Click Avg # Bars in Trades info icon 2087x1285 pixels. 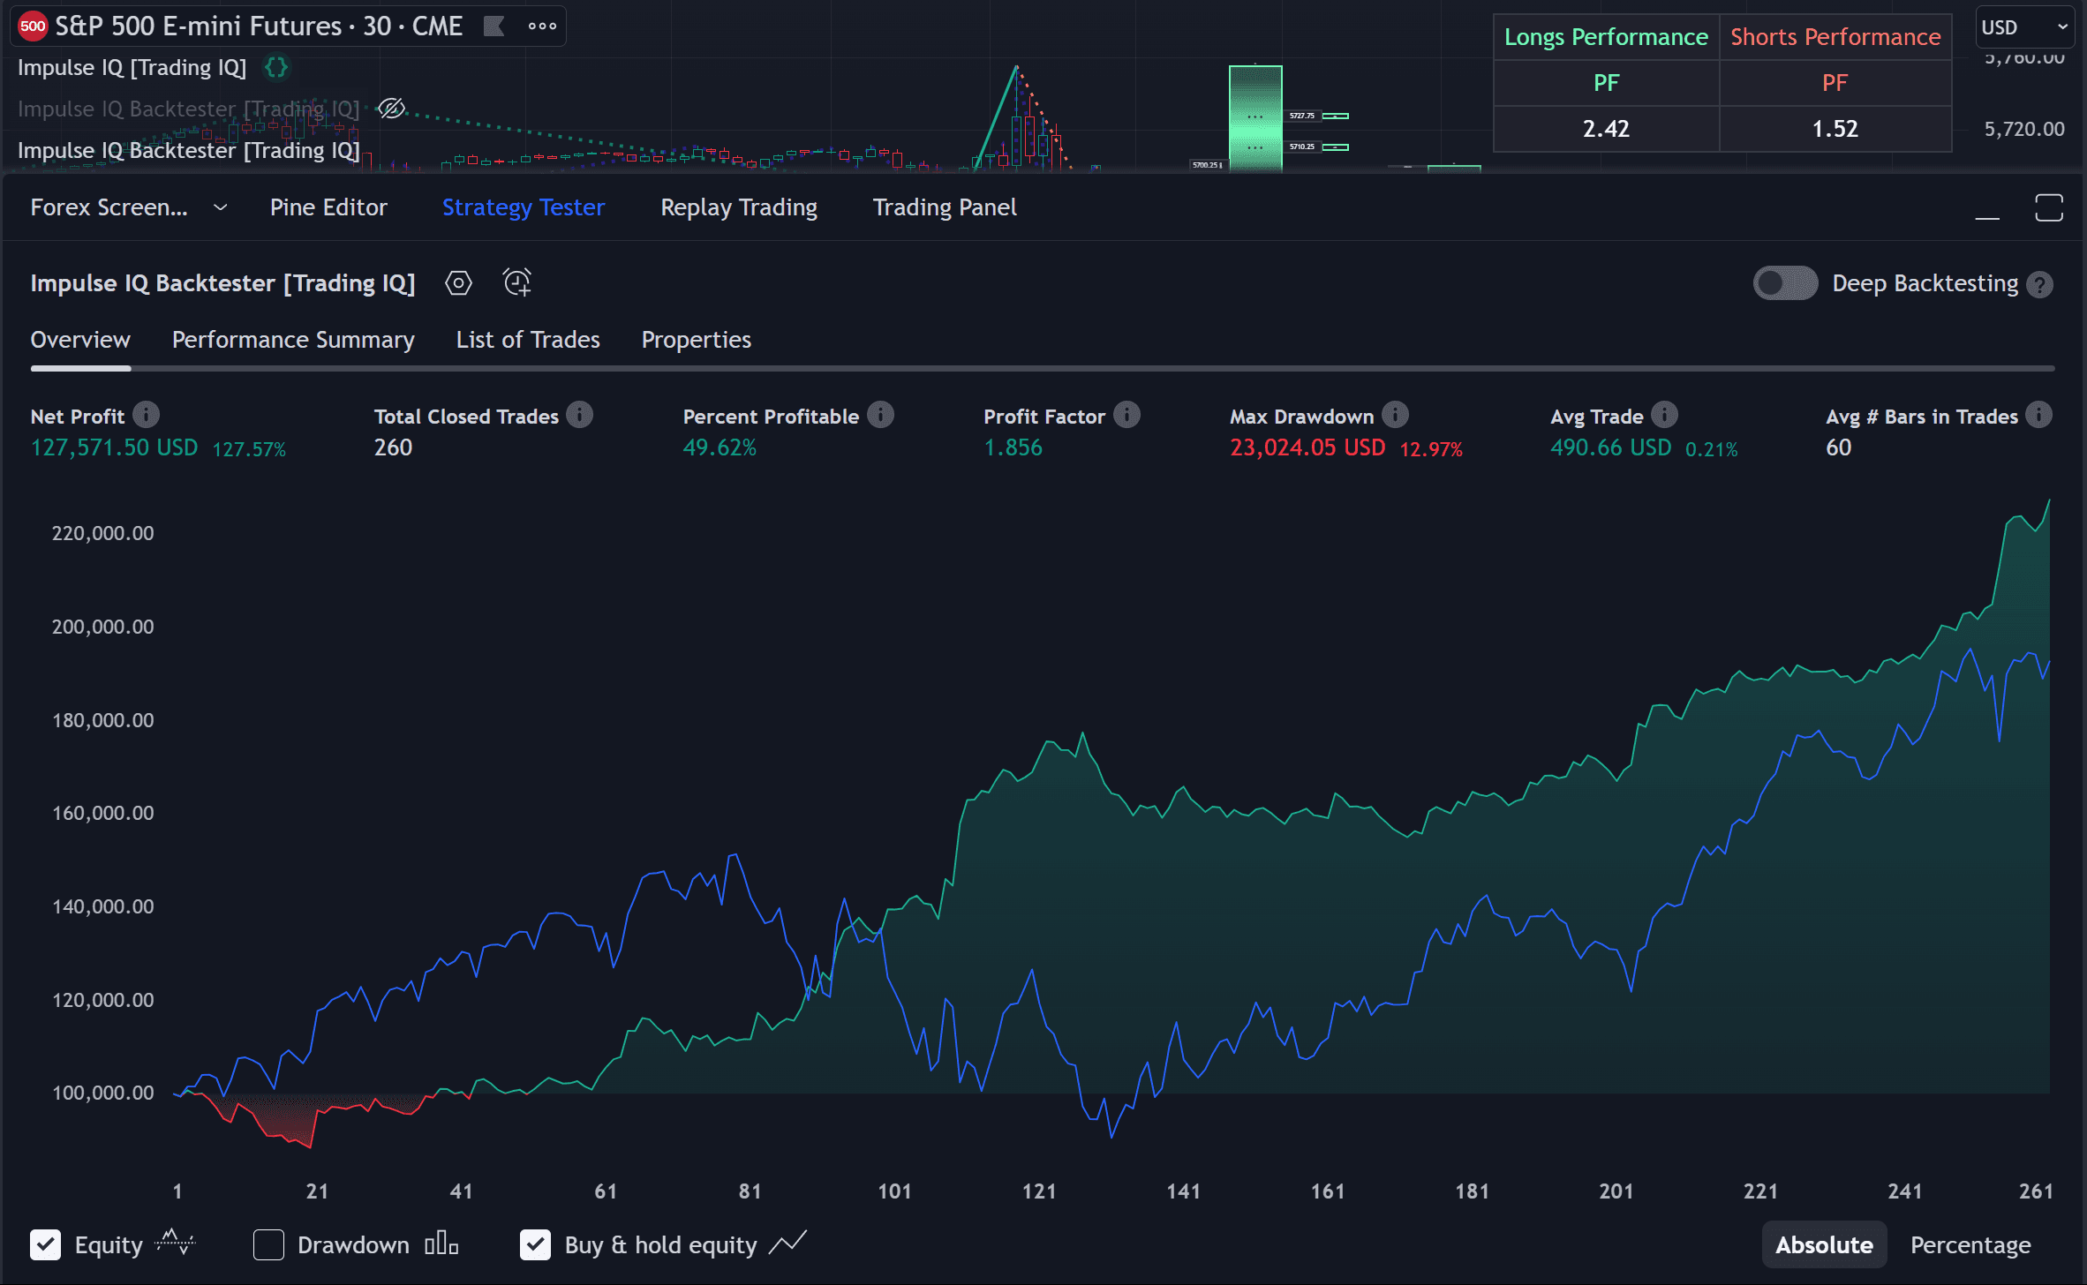[2039, 415]
